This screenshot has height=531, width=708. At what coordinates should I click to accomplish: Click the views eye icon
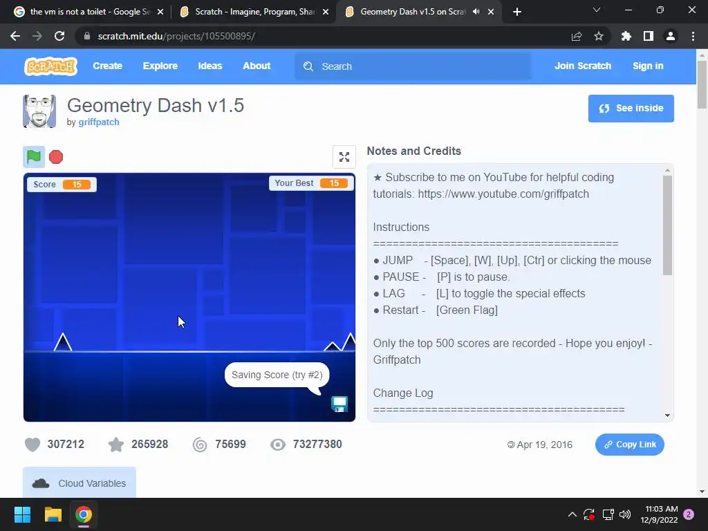click(x=278, y=445)
